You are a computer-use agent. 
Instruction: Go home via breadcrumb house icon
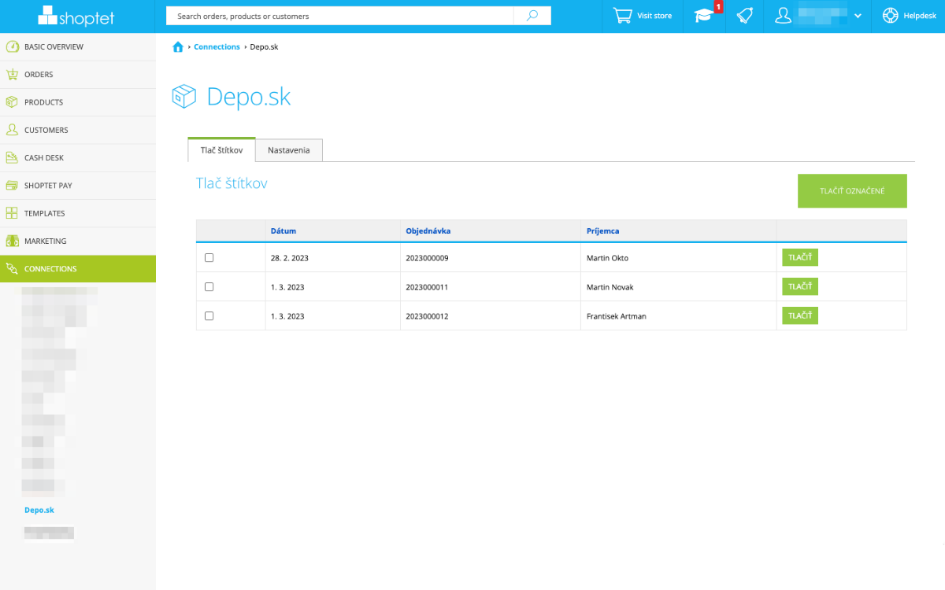click(x=178, y=47)
